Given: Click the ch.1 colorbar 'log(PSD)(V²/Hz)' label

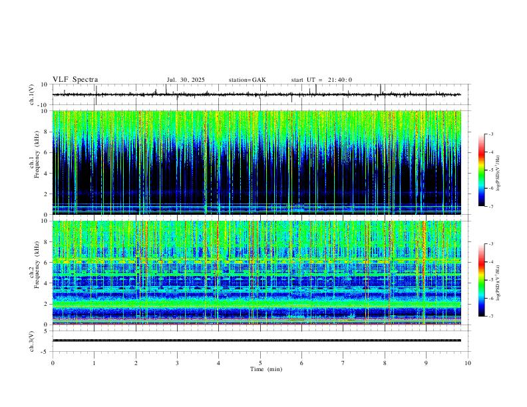Looking at the screenshot, I should click(498, 173).
